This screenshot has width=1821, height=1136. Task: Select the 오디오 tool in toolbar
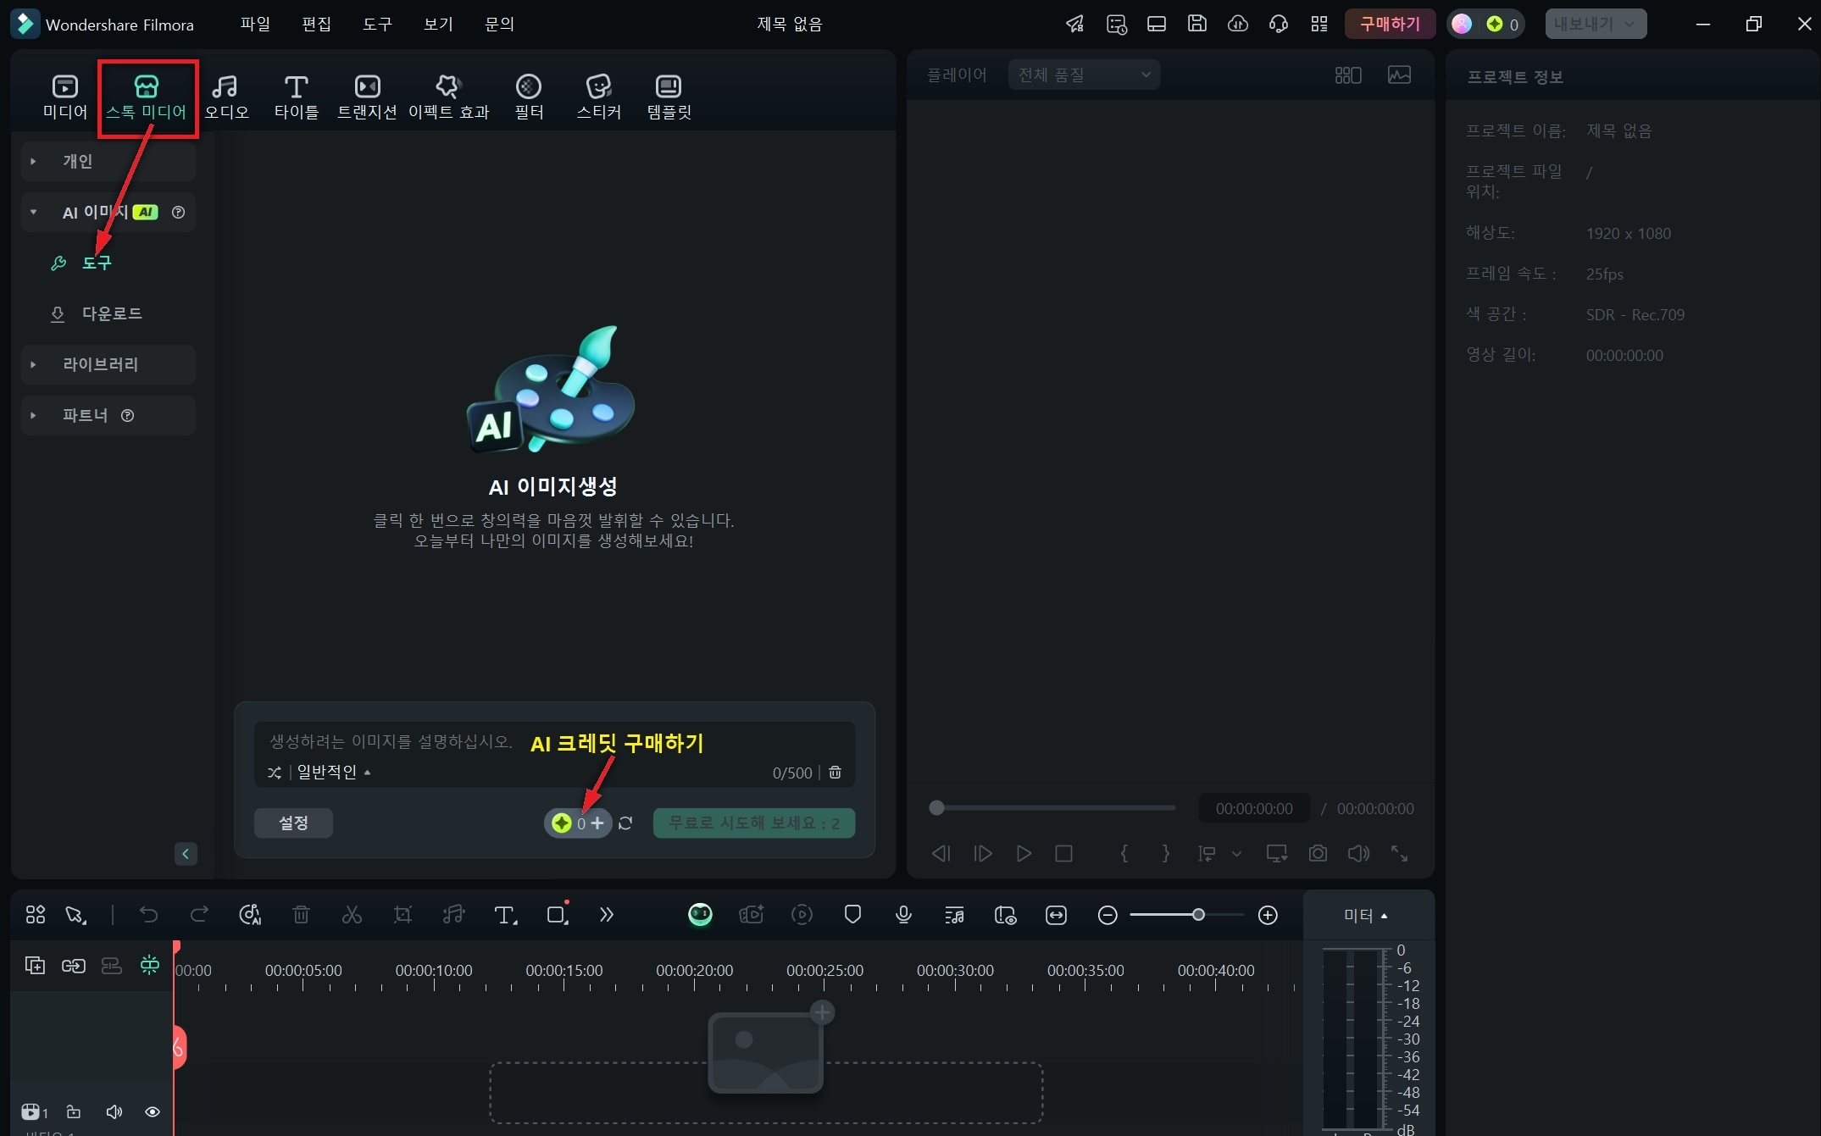pos(225,94)
